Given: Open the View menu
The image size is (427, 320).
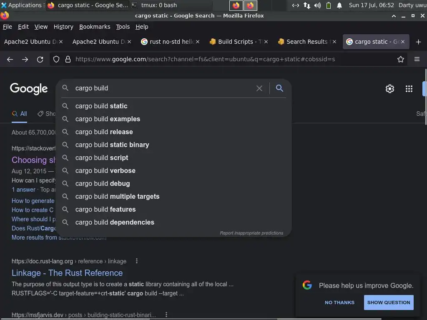Looking at the screenshot, I should click(x=41, y=27).
